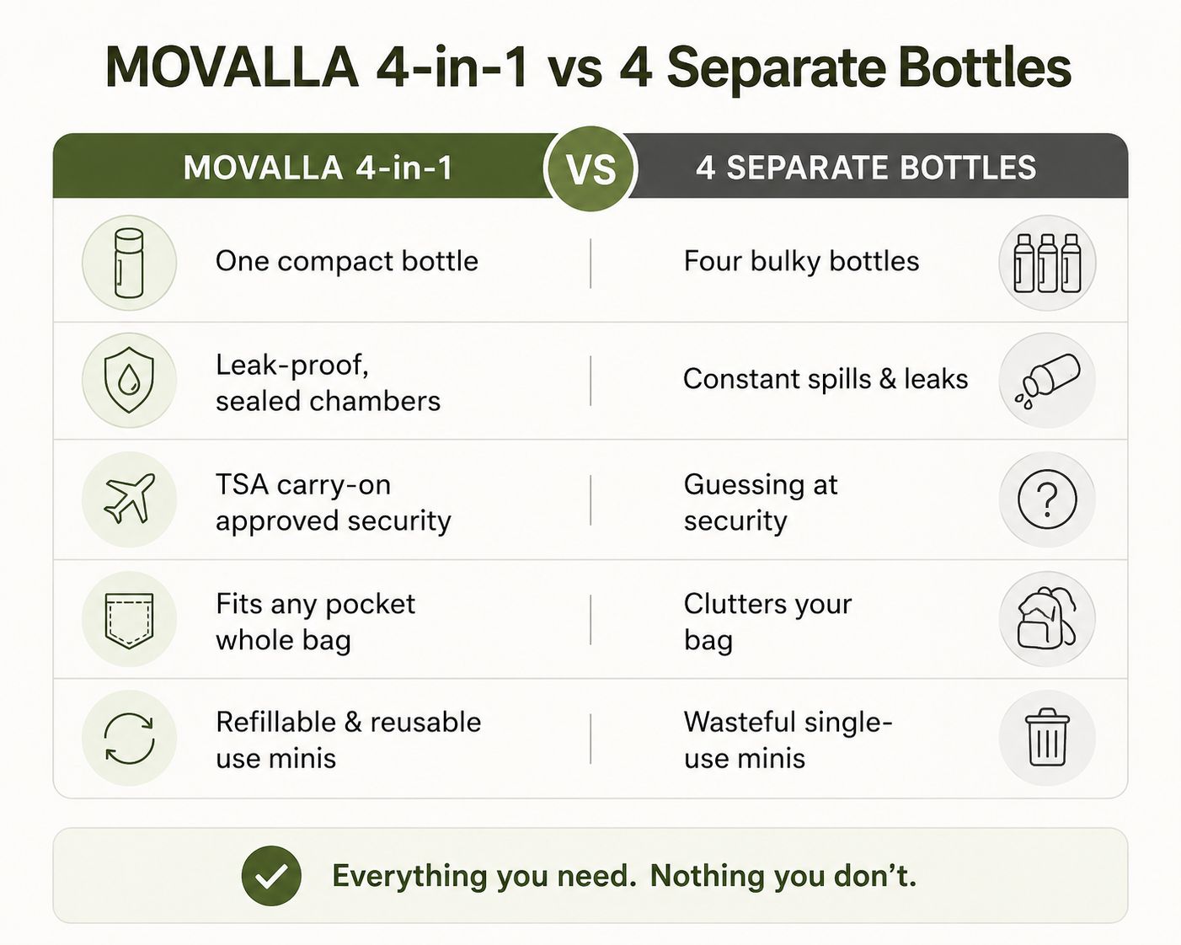Click the spilling bottle icon

pyautogui.click(x=1047, y=381)
